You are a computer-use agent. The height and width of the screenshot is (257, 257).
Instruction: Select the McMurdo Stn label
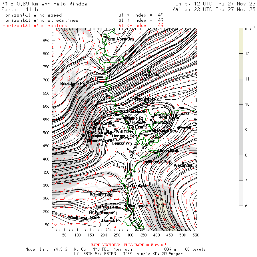(164, 131)
